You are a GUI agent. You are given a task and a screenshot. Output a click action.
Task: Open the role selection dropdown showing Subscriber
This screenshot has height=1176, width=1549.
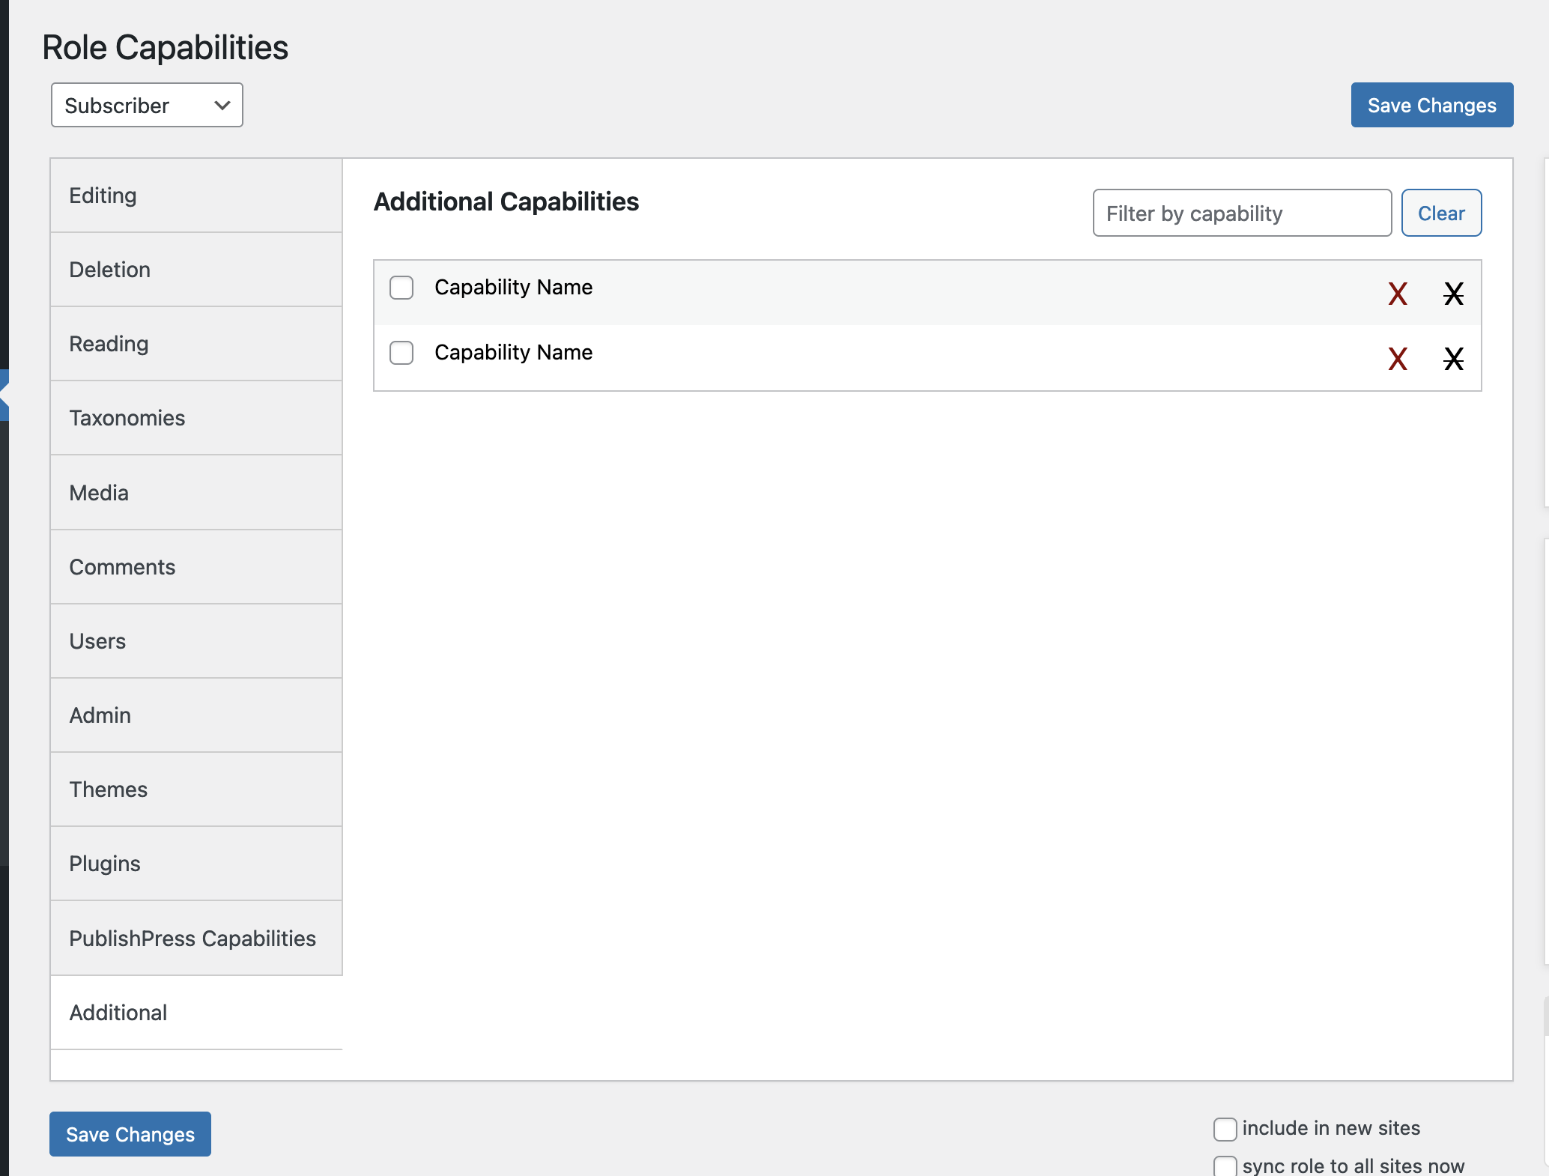coord(146,105)
